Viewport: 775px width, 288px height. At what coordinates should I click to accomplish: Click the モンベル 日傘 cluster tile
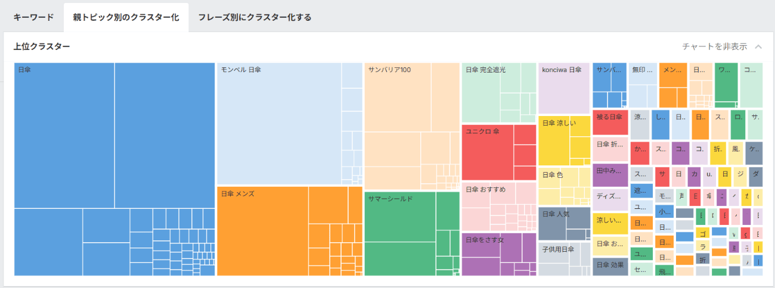[279, 124]
